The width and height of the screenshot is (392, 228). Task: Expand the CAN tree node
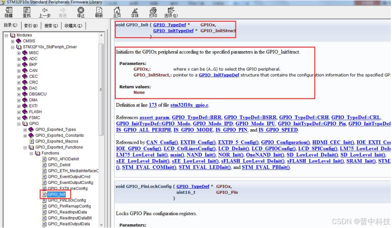tap(19, 71)
